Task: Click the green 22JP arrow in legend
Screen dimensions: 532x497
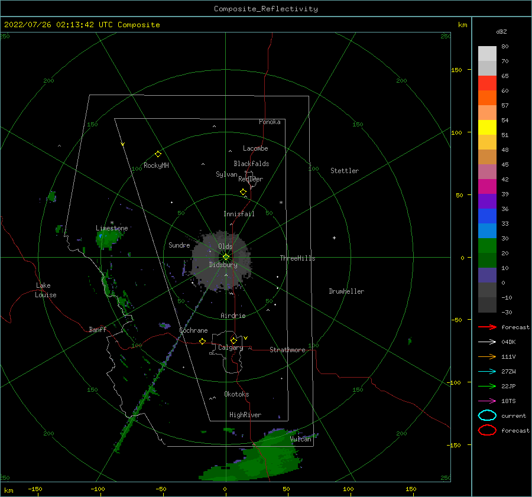Action: pos(487,386)
